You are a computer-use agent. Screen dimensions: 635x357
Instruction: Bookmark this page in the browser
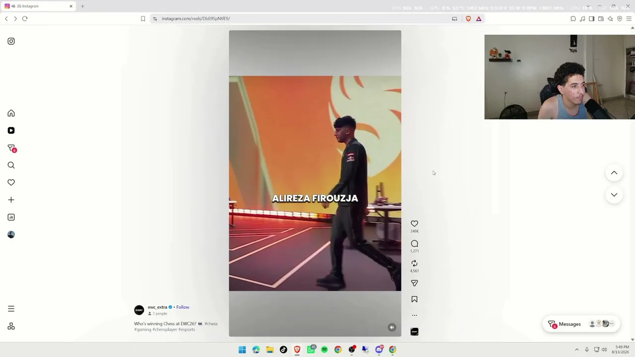pyautogui.click(x=143, y=18)
